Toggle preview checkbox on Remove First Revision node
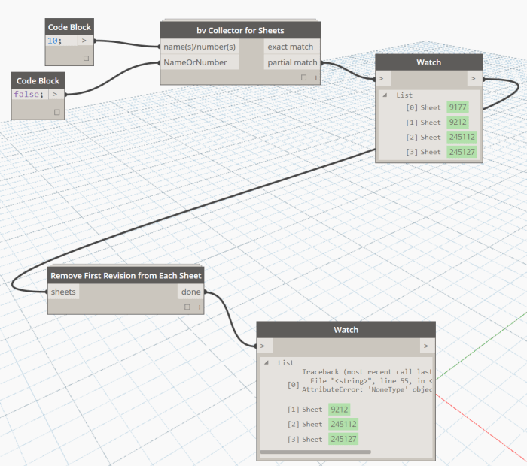The width and height of the screenshot is (527, 466). (187, 307)
